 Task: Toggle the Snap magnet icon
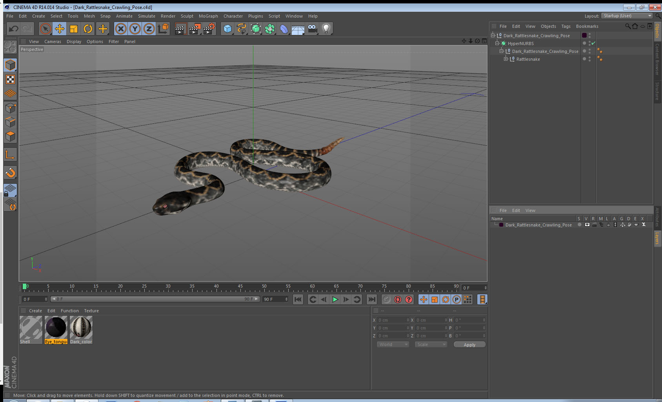(11, 172)
